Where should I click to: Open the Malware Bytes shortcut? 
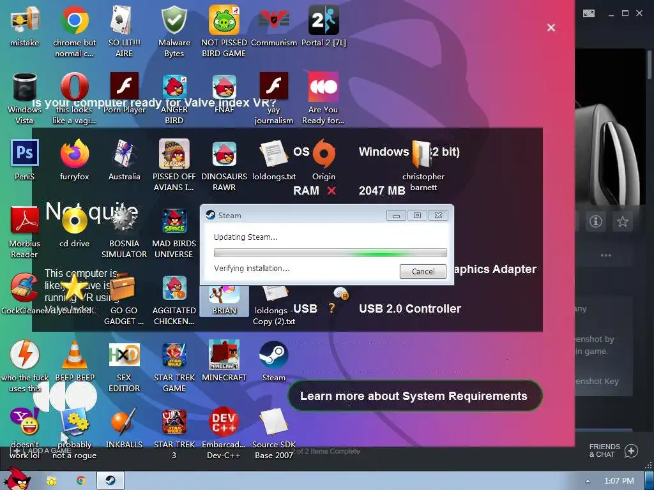174,20
